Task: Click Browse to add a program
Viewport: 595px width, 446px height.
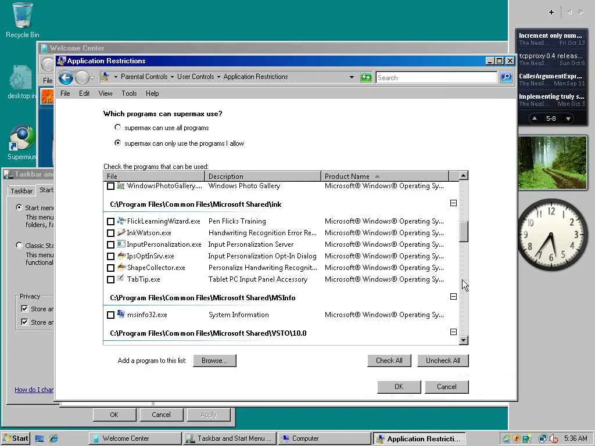Action: pos(214,360)
